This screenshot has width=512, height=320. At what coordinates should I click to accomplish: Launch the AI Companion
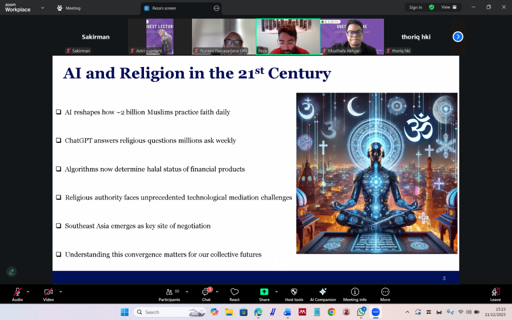[x=322, y=294]
